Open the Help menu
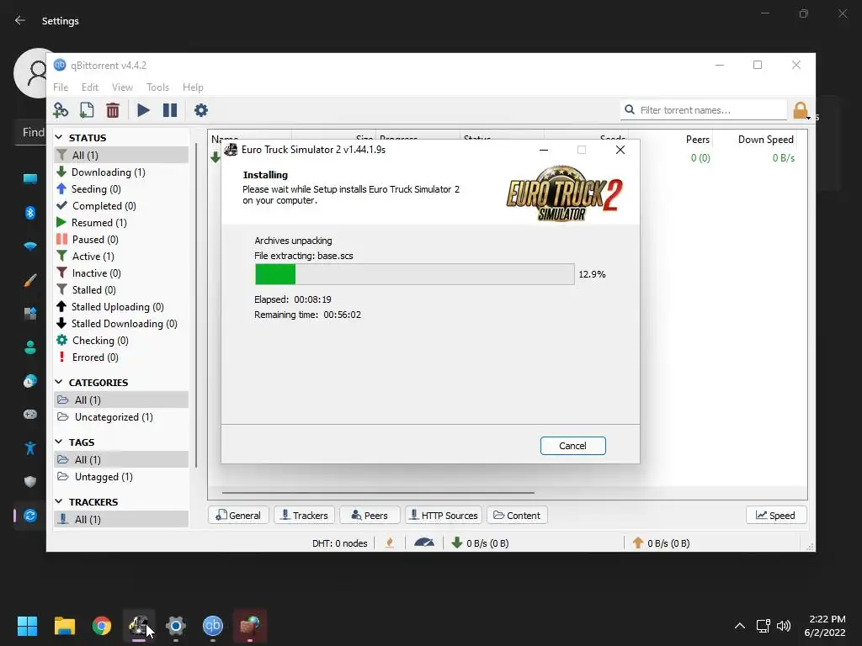 193,87
